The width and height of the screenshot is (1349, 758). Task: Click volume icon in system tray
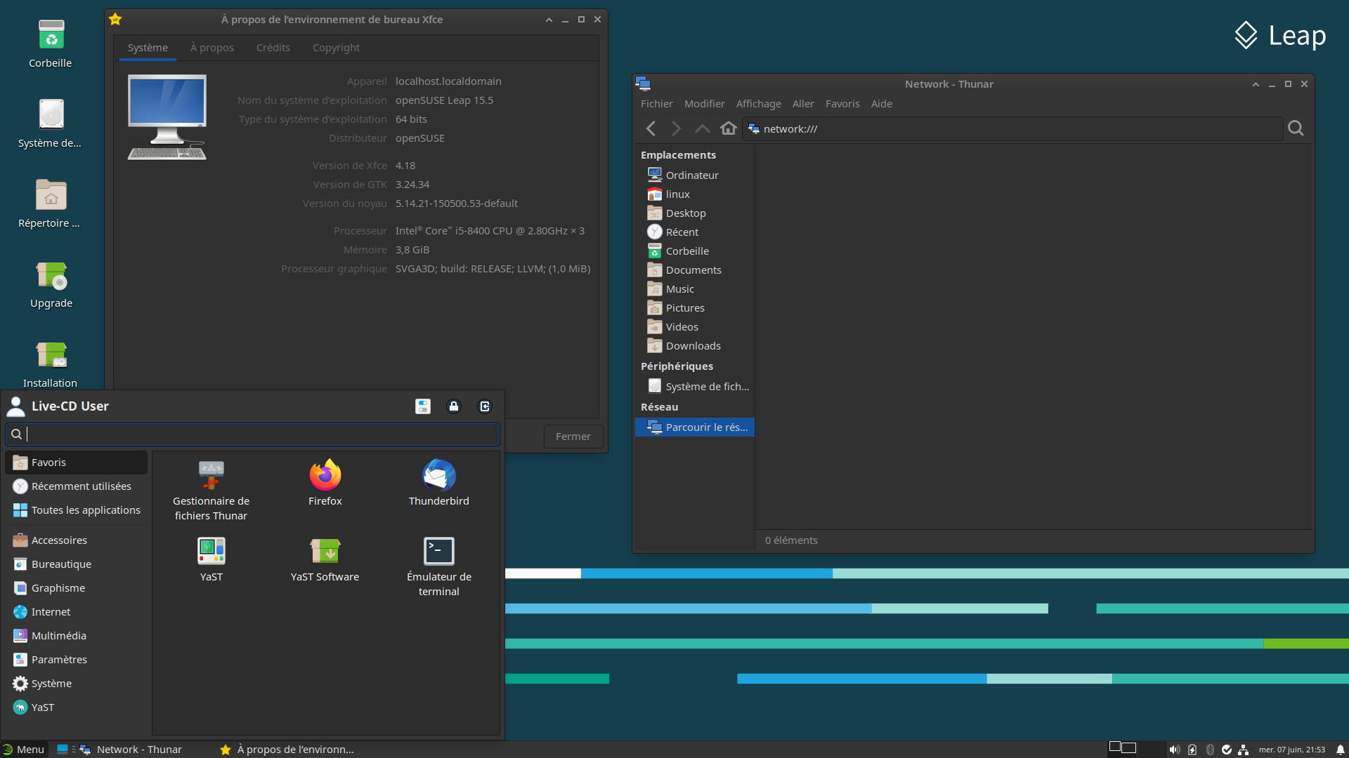click(1174, 750)
